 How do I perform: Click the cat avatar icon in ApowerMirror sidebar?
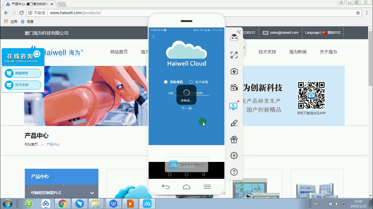(234, 37)
